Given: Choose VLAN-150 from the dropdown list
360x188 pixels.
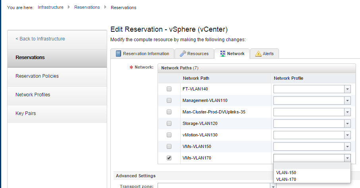Looking at the screenshot, I should [286, 173].
